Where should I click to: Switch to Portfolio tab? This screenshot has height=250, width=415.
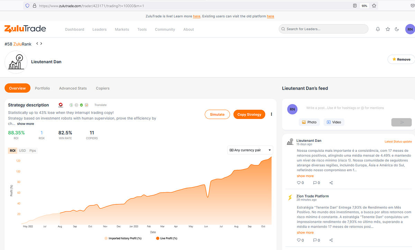43,88
